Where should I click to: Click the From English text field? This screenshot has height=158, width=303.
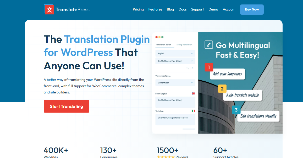(175, 102)
